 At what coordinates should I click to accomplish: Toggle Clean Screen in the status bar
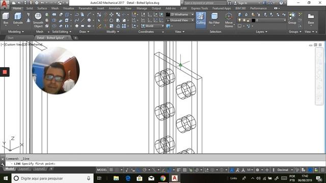pyautogui.click(x=316, y=170)
